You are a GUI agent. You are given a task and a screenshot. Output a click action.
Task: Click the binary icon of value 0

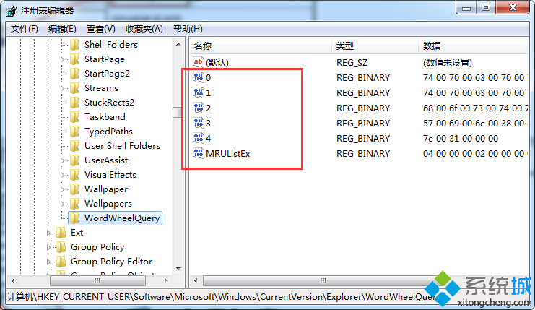tap(199, 77)
